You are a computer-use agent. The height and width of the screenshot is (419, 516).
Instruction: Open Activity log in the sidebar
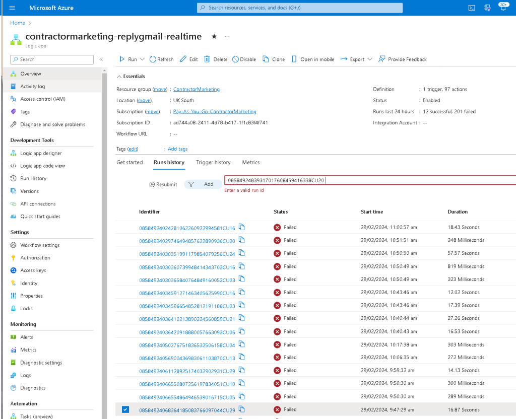[52, 86]
